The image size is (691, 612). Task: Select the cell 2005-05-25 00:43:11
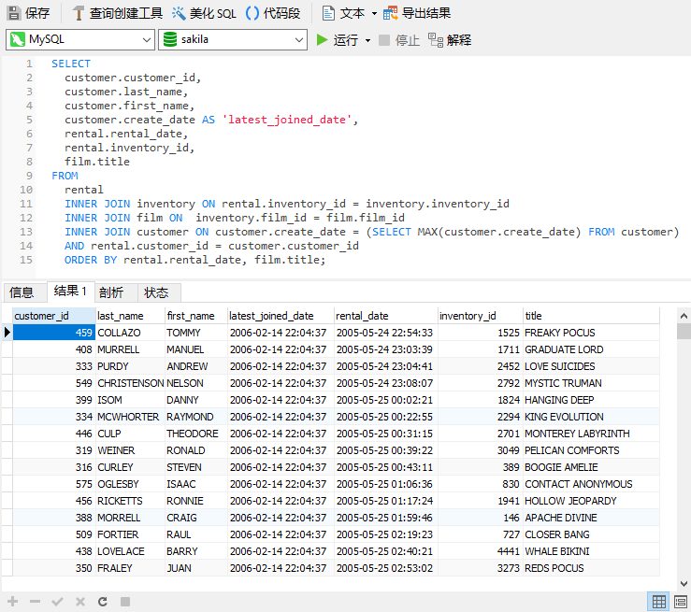pos(385,467)
